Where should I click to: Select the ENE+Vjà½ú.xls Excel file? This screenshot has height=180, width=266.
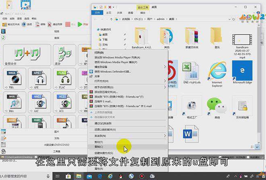coord(192,73)
